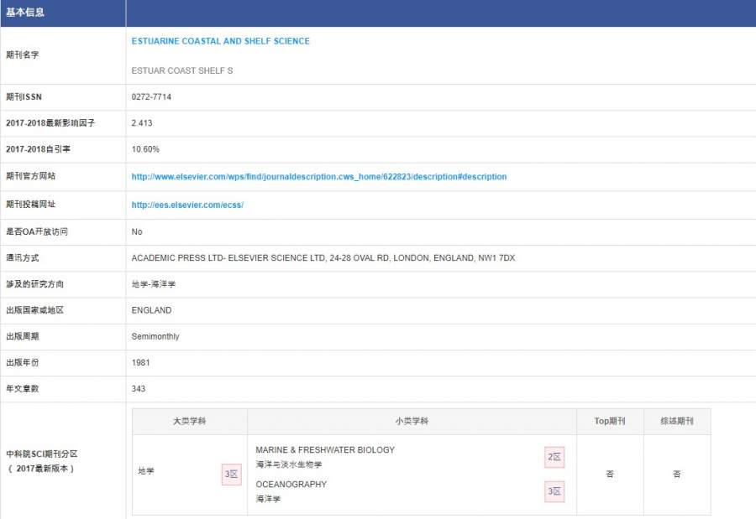
Task: Select the 大类学科 column header
Action: [x=189, y=422]
